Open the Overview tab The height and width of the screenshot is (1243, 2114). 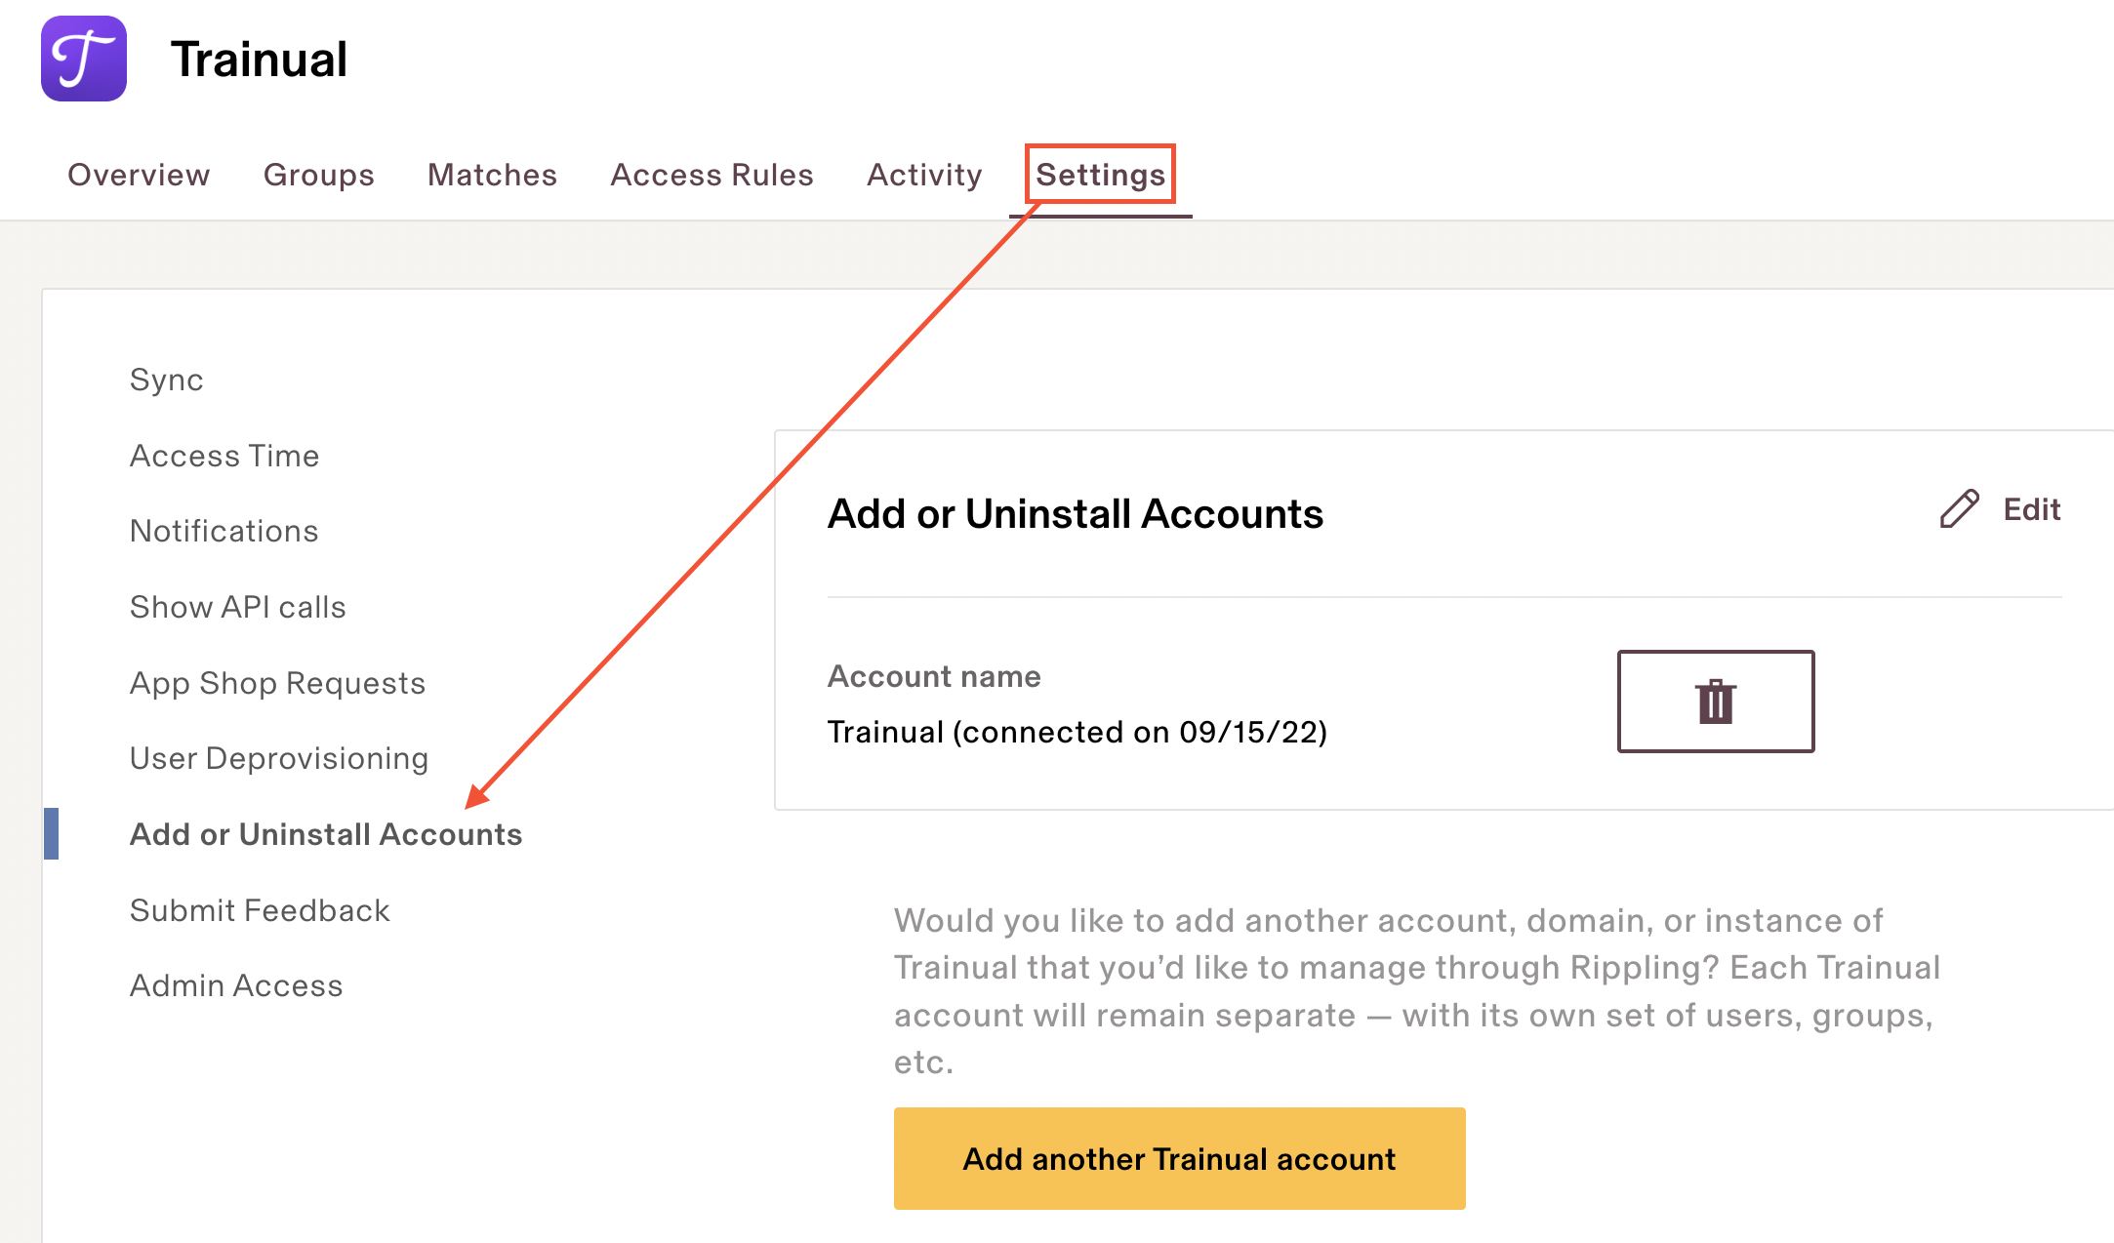pyautogui.click(x=139, y=175)
